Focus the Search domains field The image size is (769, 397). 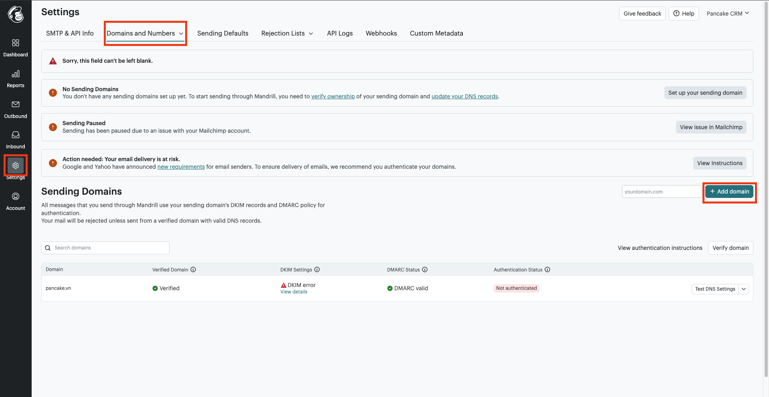point(108,248)
